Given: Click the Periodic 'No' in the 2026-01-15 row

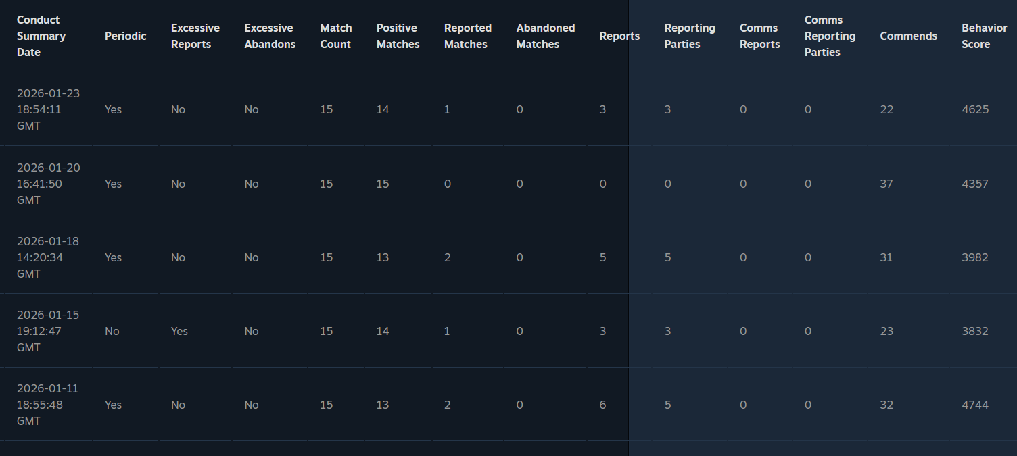Looking at the screenshot, I should [x=112, y=331].
